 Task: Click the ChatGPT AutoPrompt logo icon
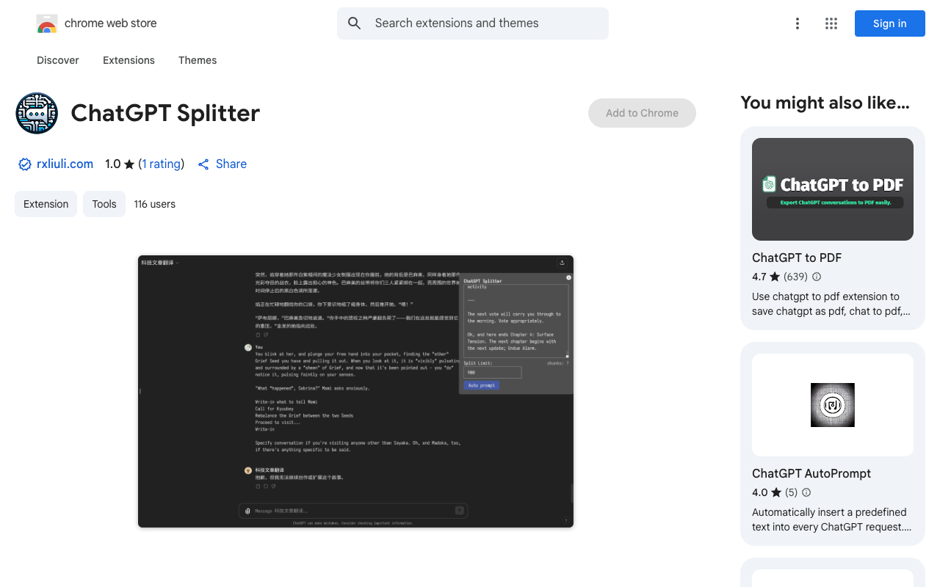tap(833, 405)
